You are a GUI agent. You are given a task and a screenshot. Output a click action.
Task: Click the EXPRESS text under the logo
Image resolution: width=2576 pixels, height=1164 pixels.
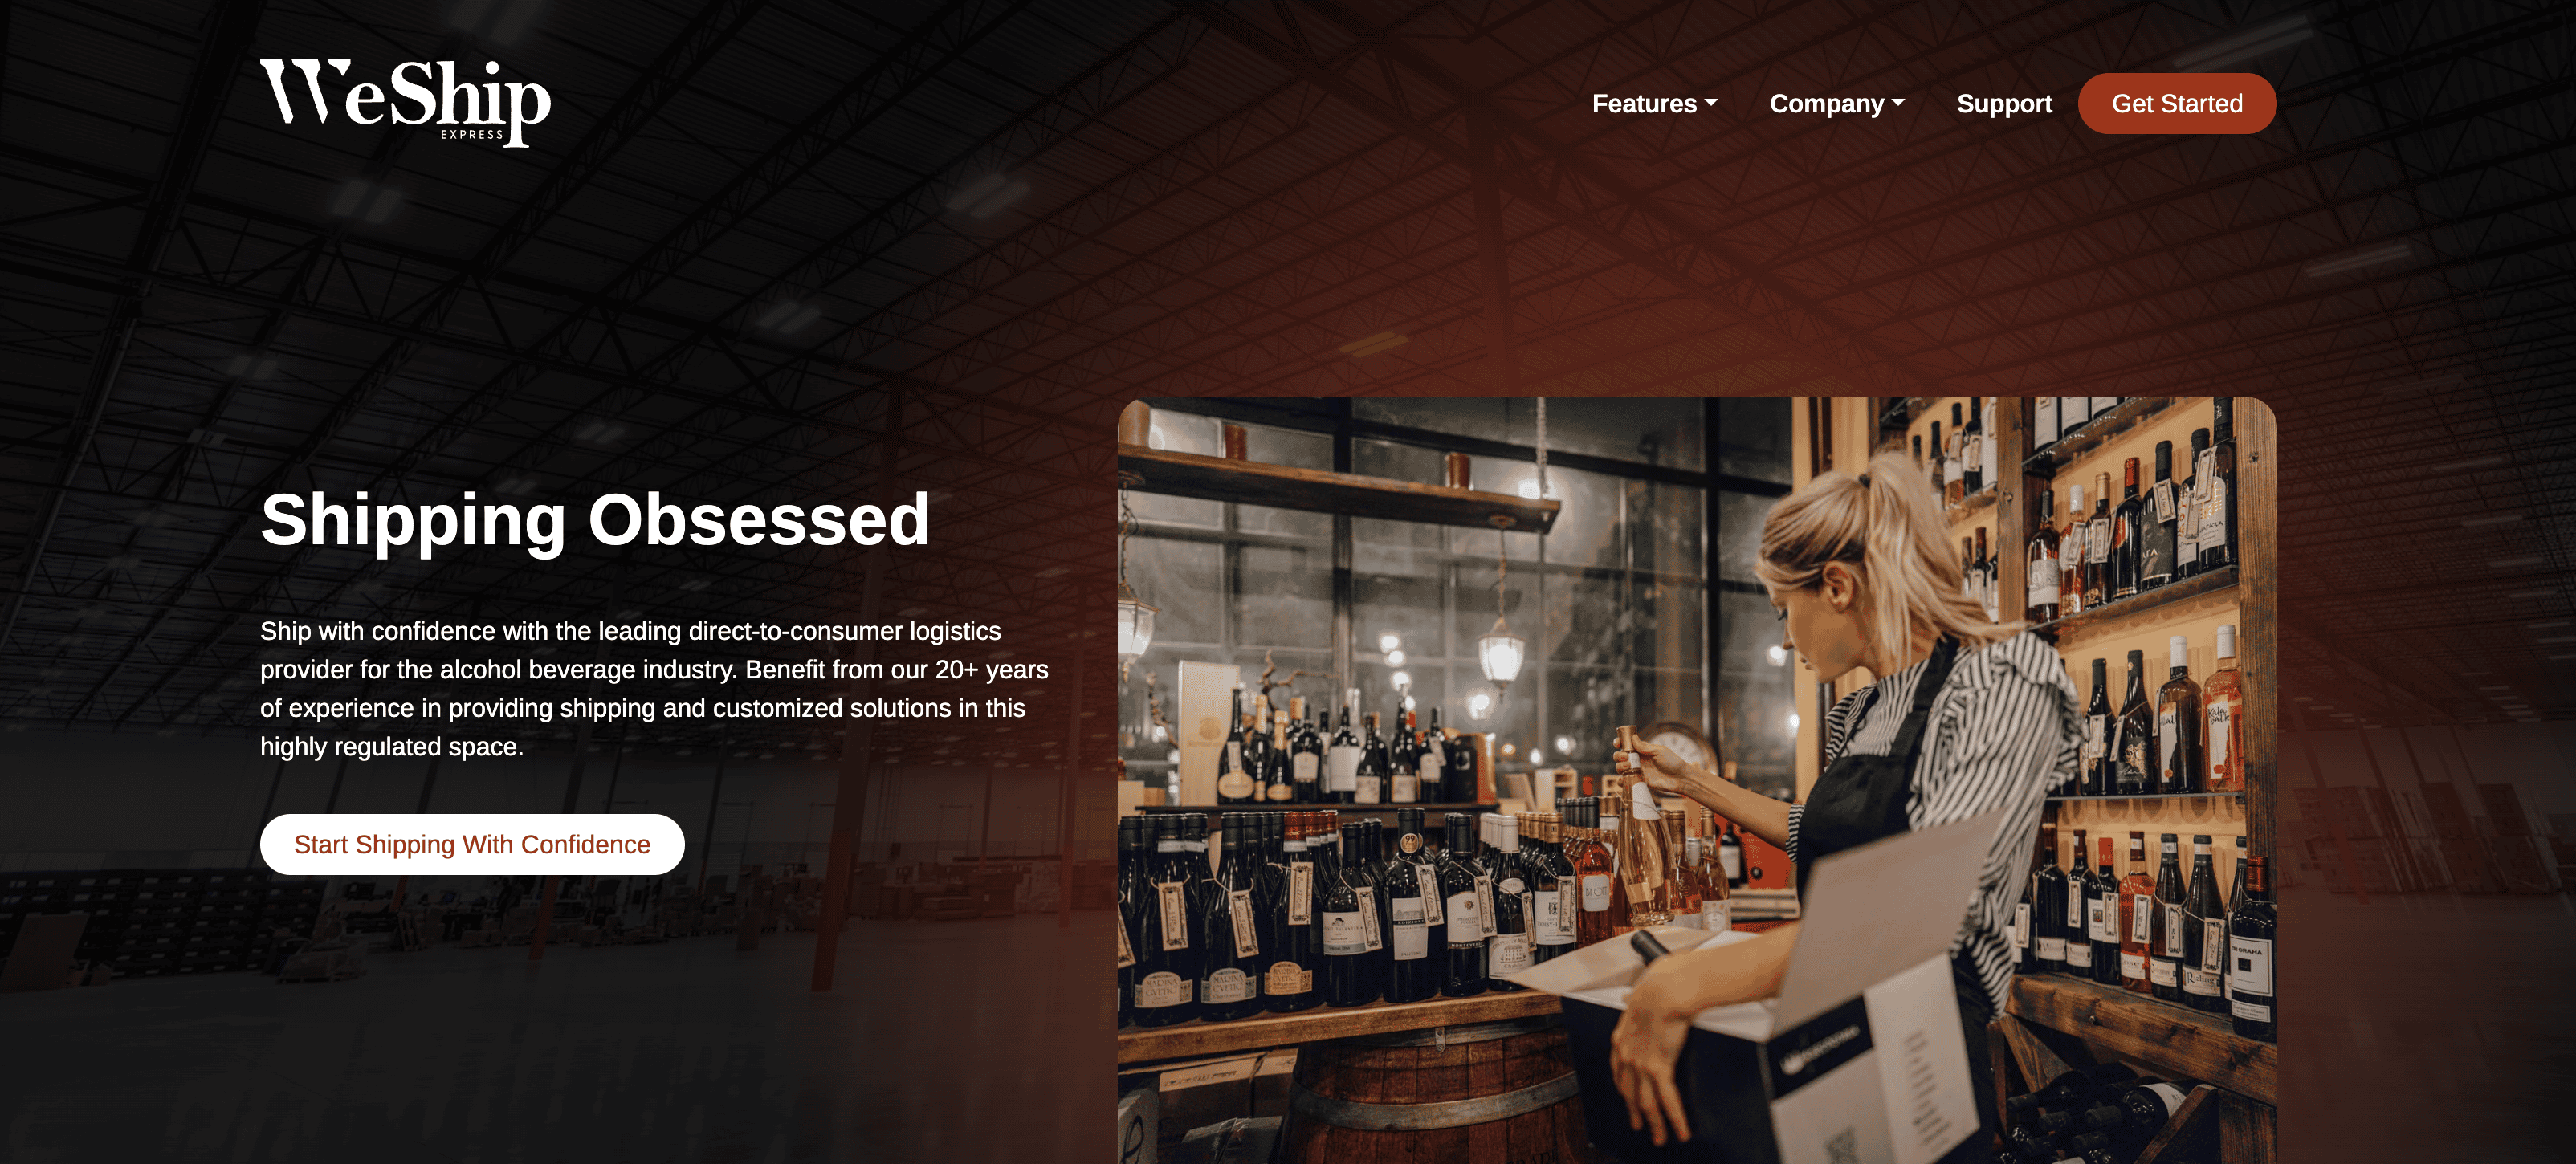472,134
